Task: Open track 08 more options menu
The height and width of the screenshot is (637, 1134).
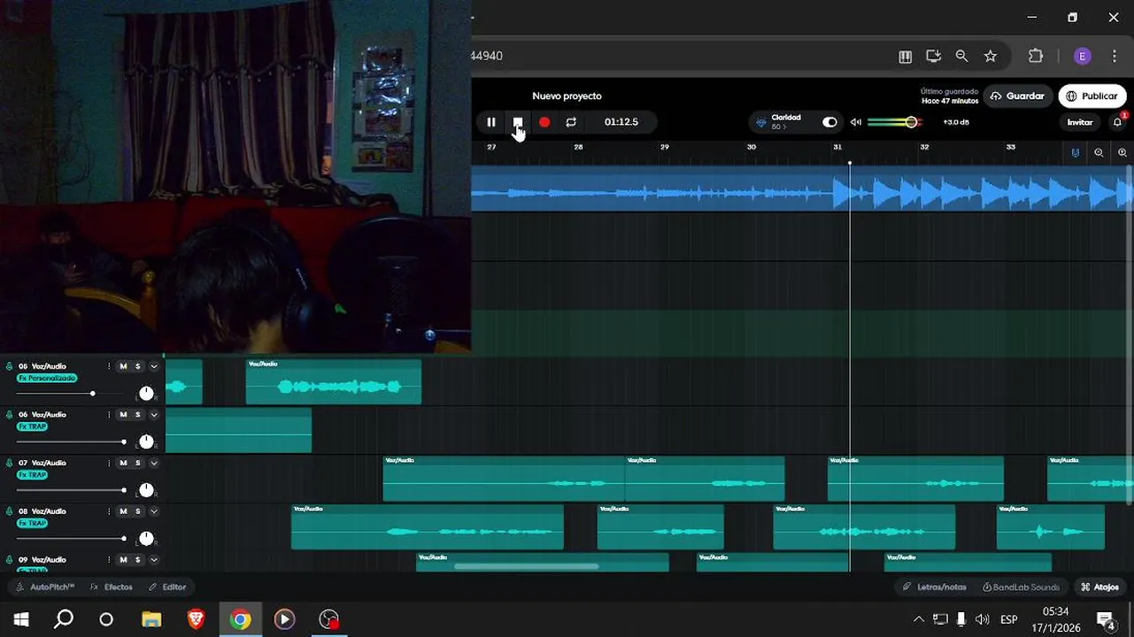Action: (x=109, y=511)
